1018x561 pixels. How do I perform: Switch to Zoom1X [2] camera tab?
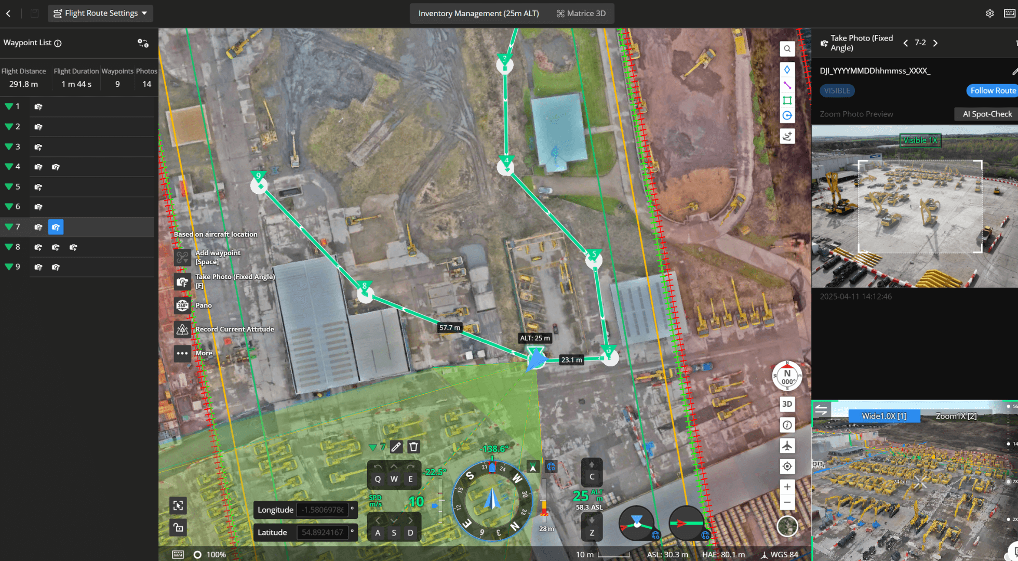(x=956, y=416)
